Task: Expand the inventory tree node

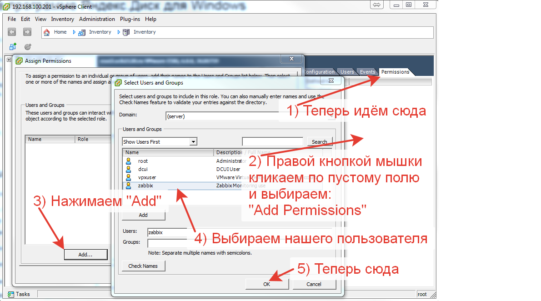Action: (x=9, y=60)
